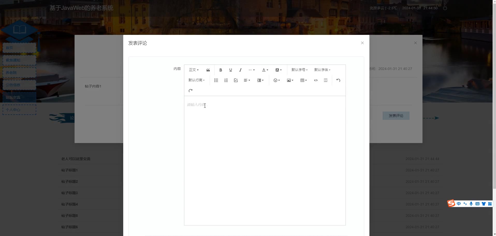
Task: Open background color picker
Action: point(279,70)
